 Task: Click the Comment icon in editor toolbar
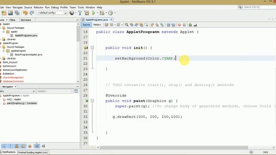pyautogui.click(x=190, y=25)
